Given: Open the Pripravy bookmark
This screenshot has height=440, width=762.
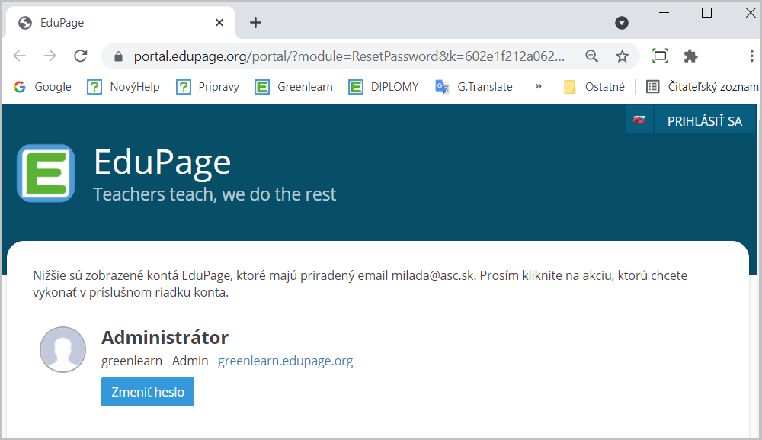Looking at the screenshot, I should pyautogui.click(x=208, y=87).
